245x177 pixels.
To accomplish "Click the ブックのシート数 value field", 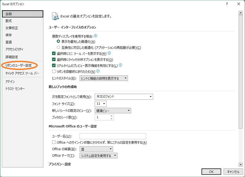I will click(103, 117).
